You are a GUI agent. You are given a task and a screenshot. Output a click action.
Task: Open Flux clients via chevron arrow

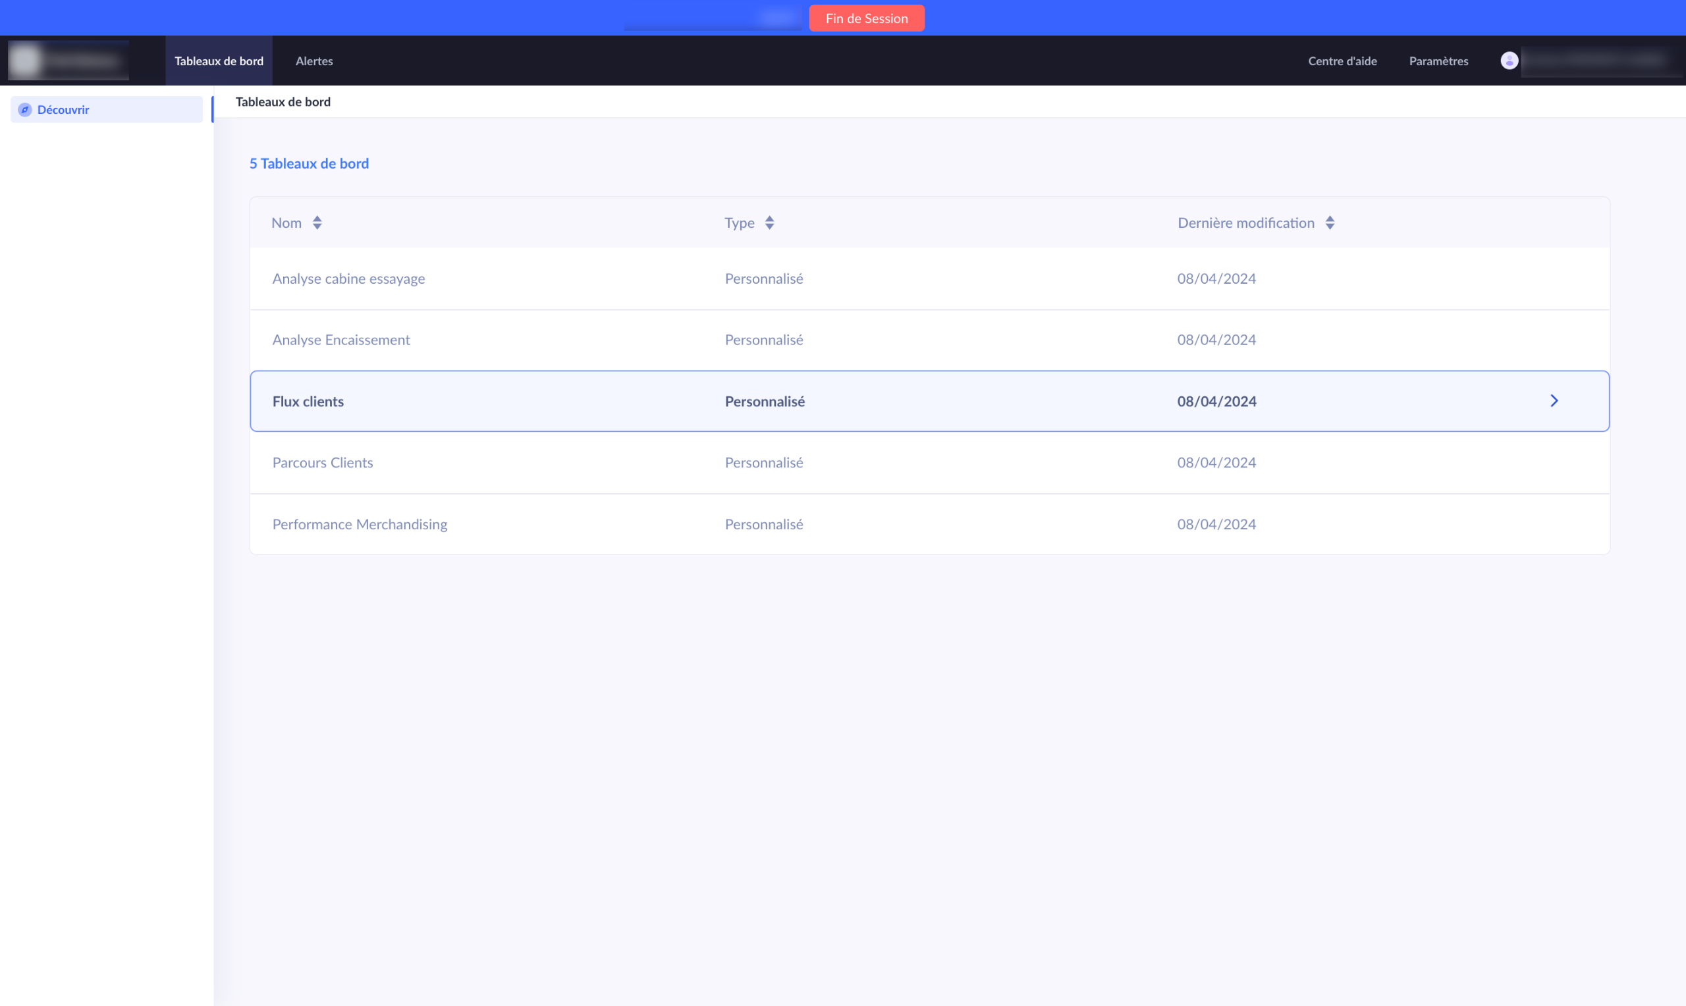click(1554, 402)
